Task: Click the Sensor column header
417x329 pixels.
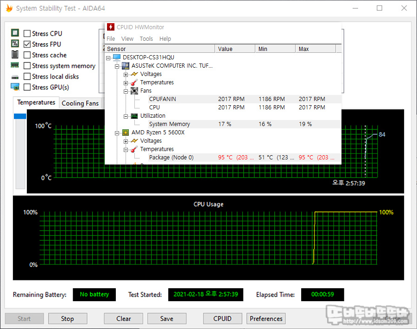Action: 160,49
